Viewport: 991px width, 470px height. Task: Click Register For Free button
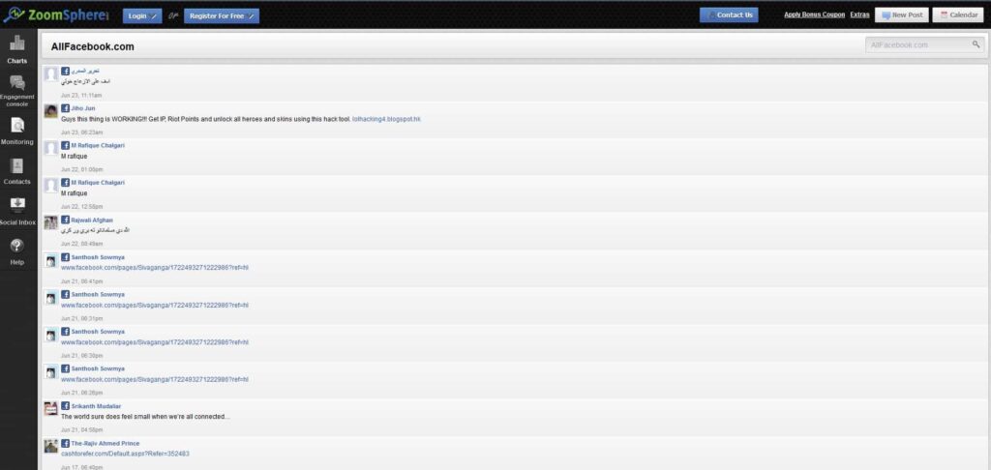click(x=222, y=16)
